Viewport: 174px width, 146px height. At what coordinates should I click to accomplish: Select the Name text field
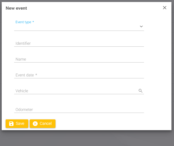point(79,59)
